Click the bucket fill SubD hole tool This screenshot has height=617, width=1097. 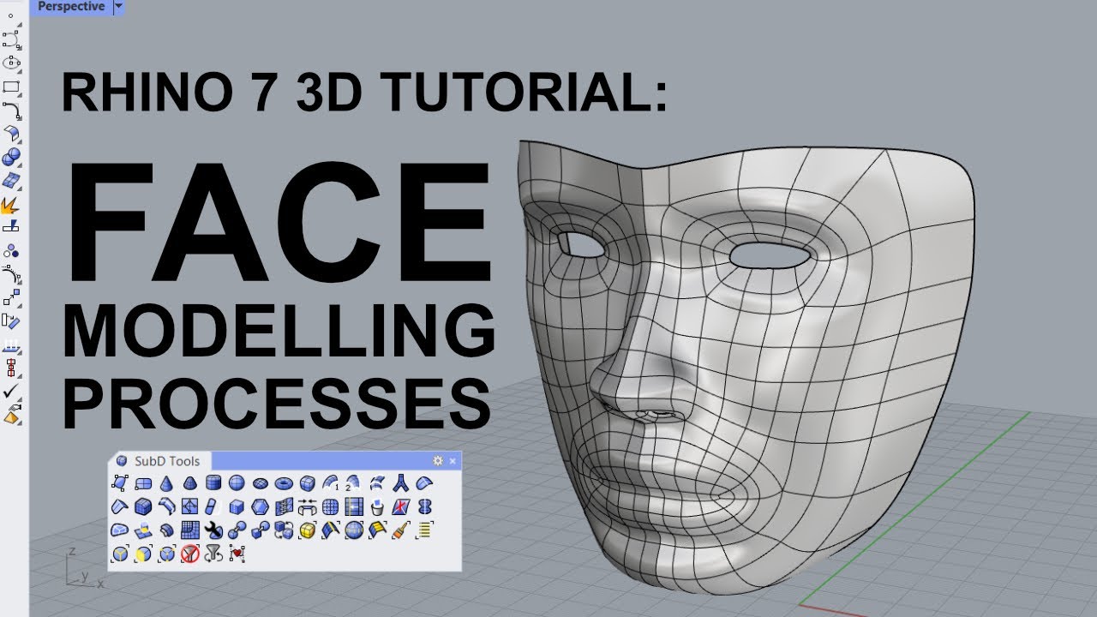click(377, 506)
